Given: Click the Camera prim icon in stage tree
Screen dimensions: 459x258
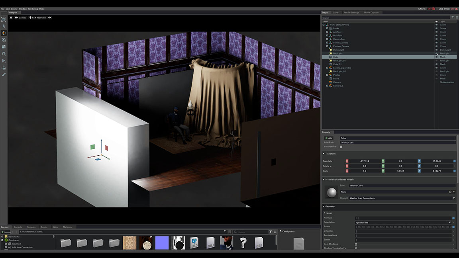Looking at the screenshot, I should pos(330,82).
